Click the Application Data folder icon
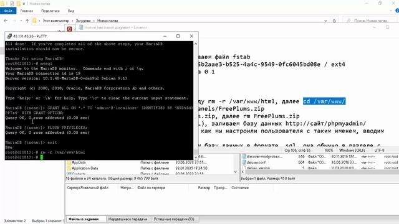The height and width of the screenshot is (224, 399). pyautogui.click(x=69, y=168)
